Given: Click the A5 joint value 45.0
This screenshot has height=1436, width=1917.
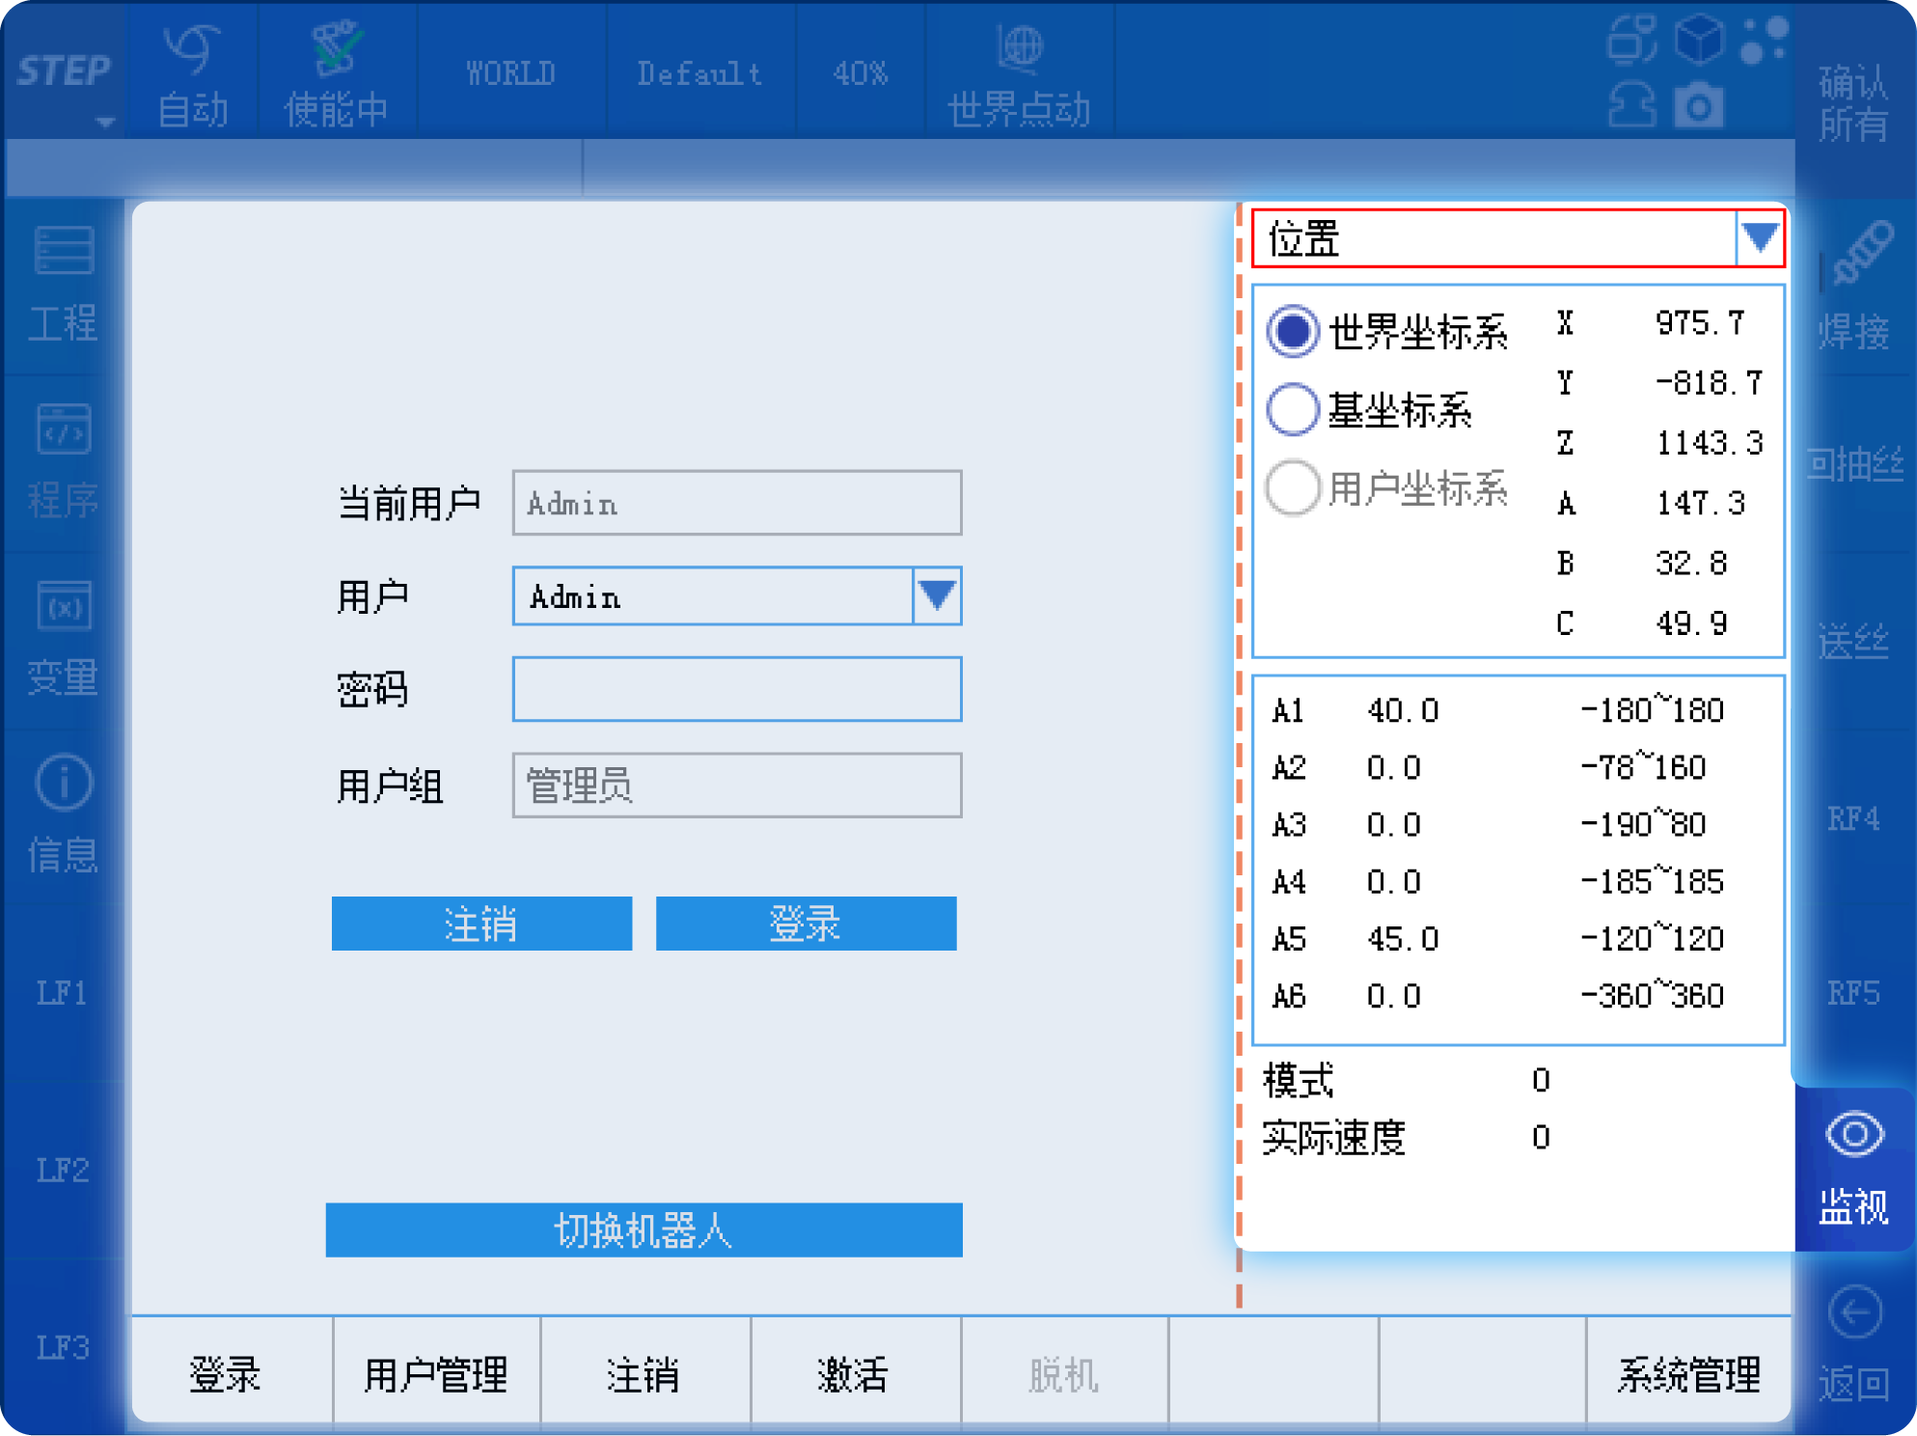Looking at the screenshot, I should [1403, 939].
